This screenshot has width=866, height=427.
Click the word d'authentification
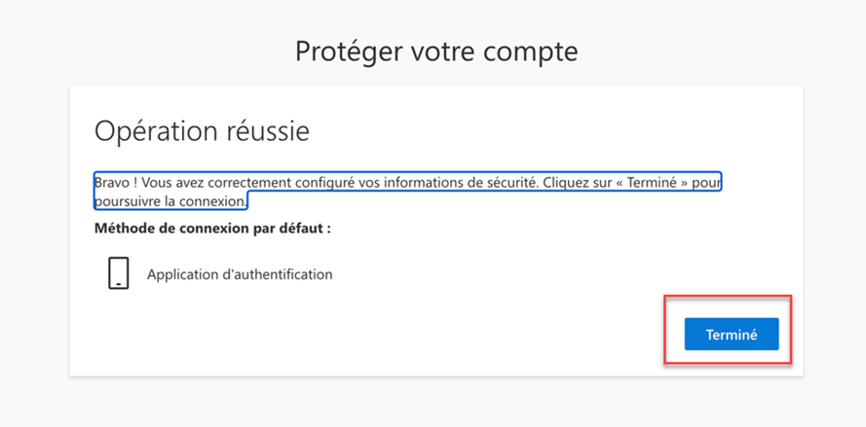click(272, 274)
